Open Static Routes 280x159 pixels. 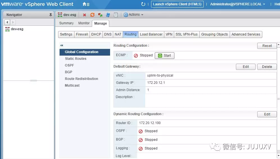tap(76, 59)
